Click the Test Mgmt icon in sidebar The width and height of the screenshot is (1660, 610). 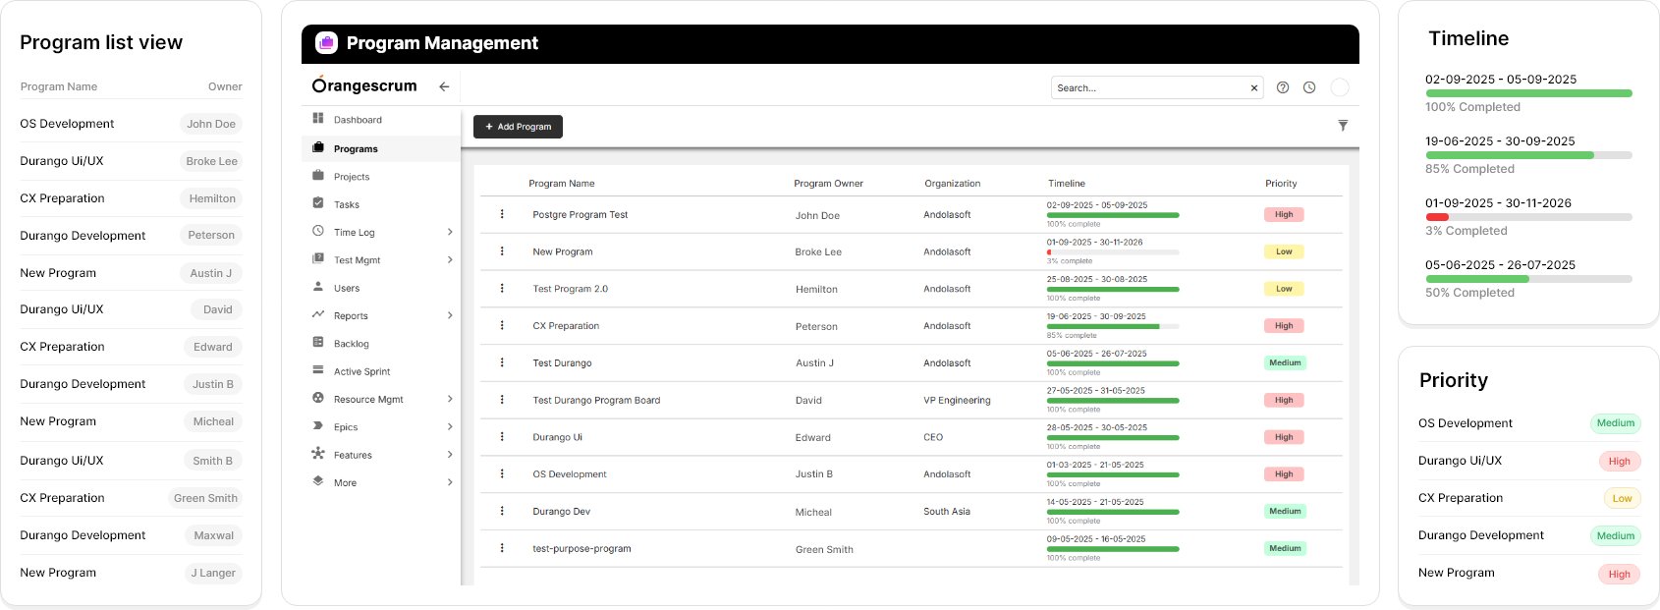pyautogui.click(x=318, y=259)
